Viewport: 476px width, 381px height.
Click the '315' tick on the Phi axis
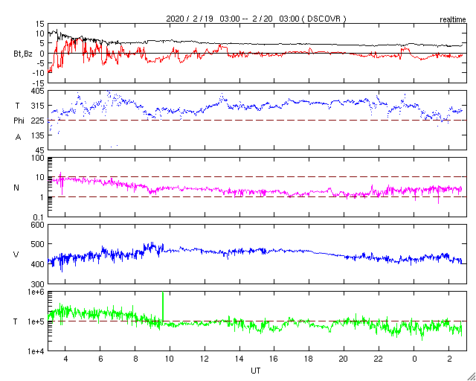point(38,106)
